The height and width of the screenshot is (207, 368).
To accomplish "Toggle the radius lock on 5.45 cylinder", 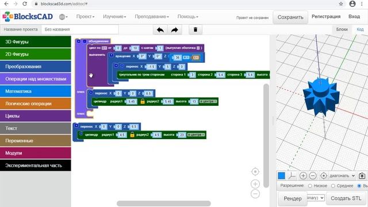I will coord(143,101).
